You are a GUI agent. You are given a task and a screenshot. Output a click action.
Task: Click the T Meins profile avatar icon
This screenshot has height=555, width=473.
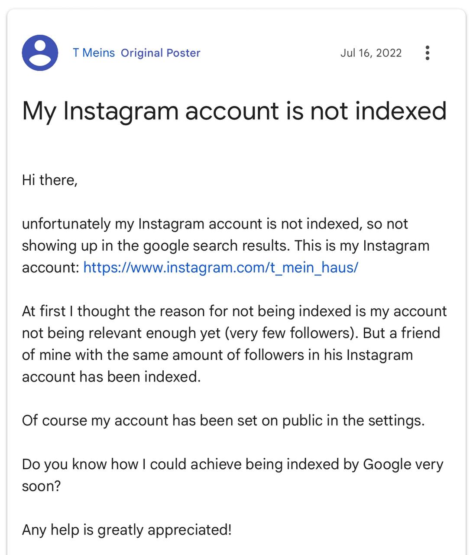[40, 53]
